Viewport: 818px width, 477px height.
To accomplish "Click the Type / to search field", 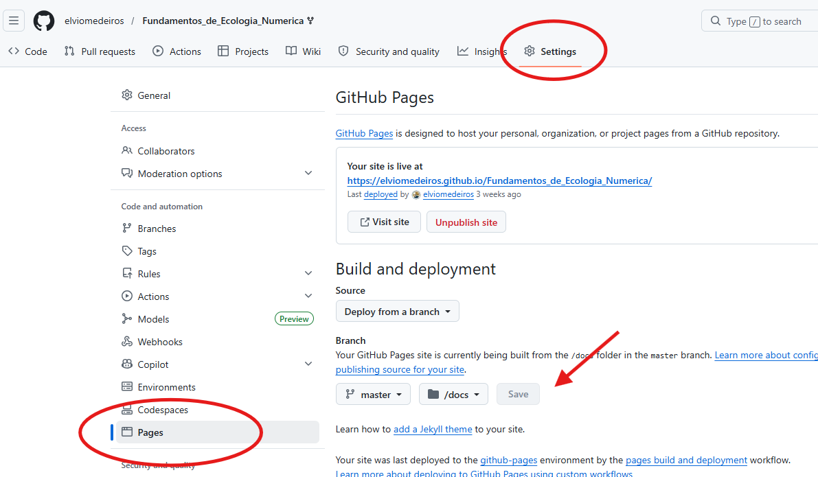I will (x=760, y=21).
